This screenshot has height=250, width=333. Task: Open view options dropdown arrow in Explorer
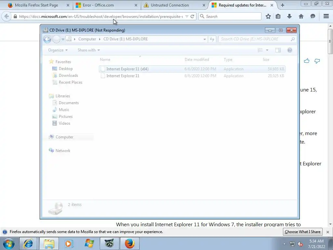[x=267, y=50]
